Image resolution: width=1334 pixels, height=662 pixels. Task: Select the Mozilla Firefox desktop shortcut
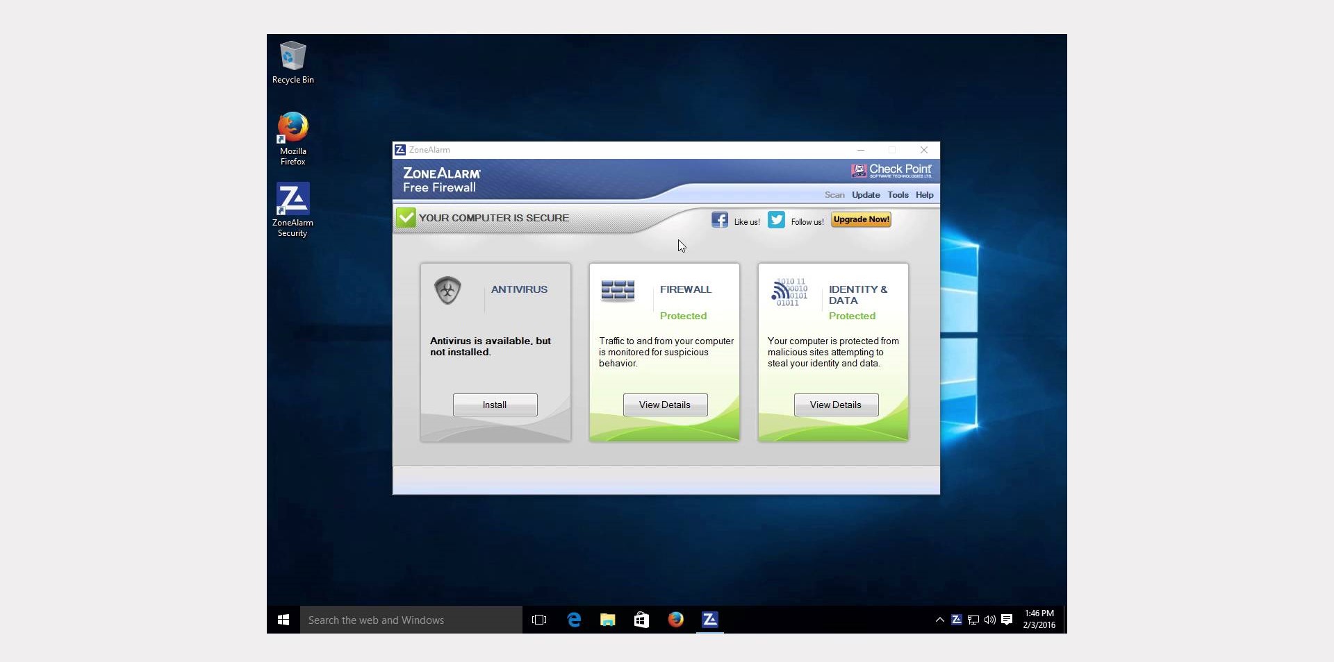293,139
